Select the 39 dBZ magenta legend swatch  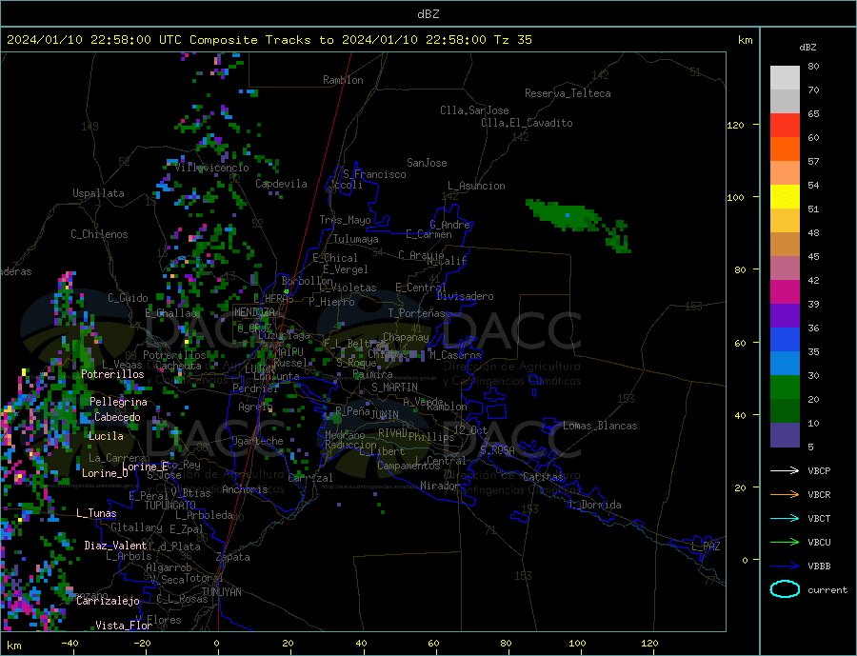click(x=785, y=292)
